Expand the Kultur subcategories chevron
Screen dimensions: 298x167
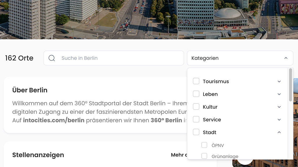tap(279, 107)
